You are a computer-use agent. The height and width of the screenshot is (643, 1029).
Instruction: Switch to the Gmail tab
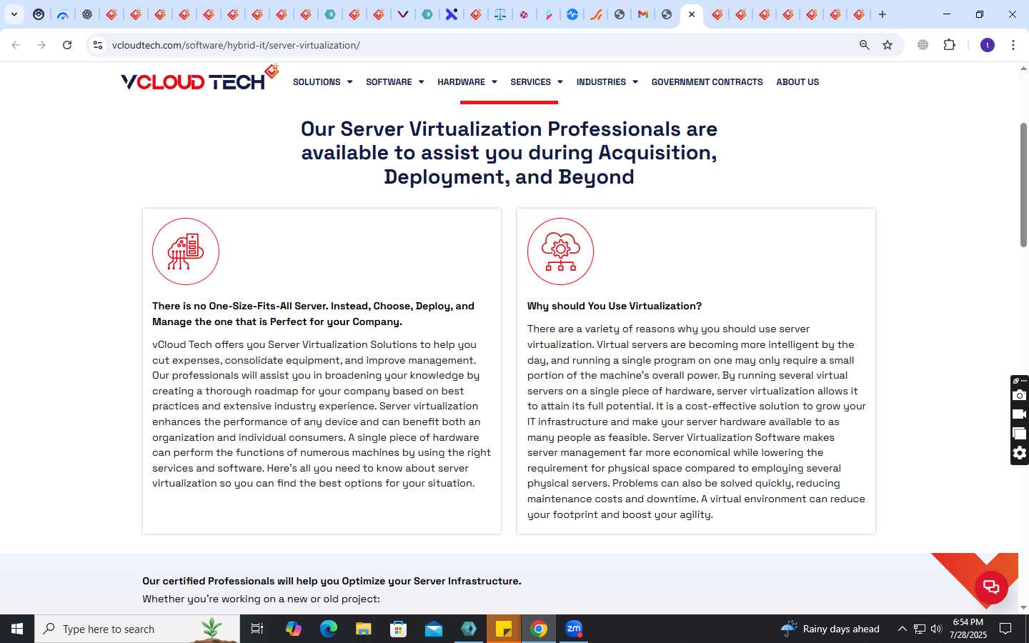click(643, 14)
